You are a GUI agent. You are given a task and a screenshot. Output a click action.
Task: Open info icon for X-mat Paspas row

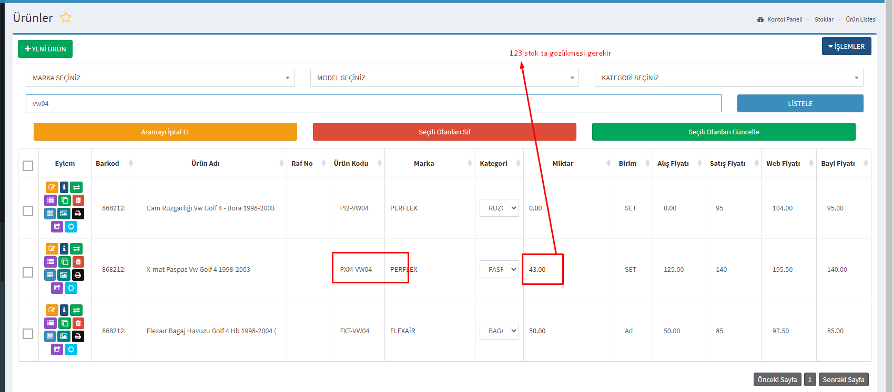point(64,249)
